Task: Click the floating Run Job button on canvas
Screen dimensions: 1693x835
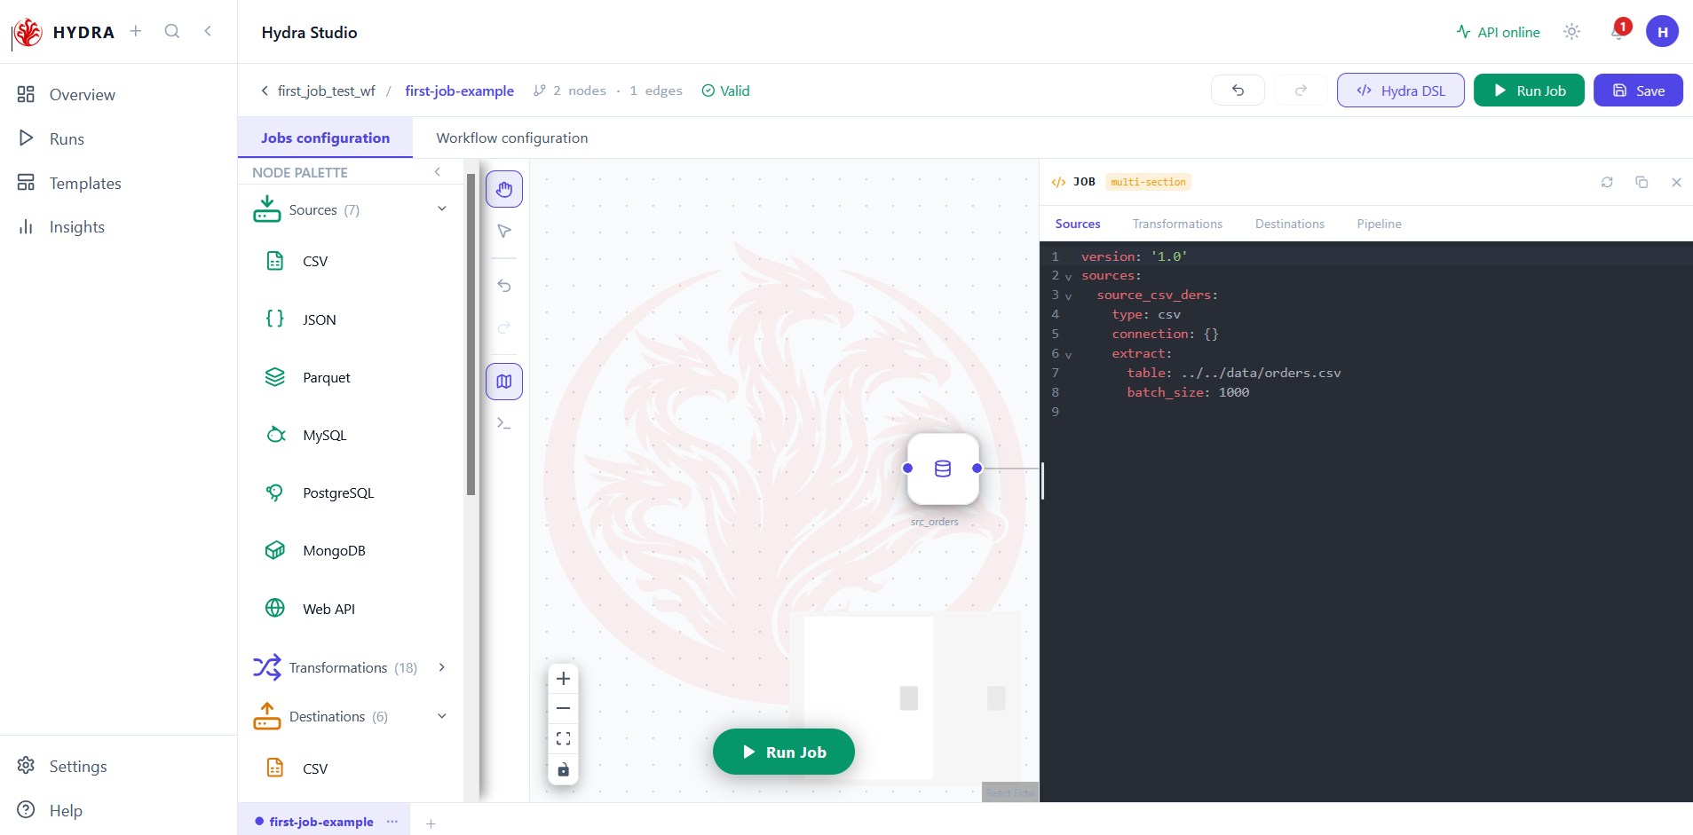Action: 784,752
